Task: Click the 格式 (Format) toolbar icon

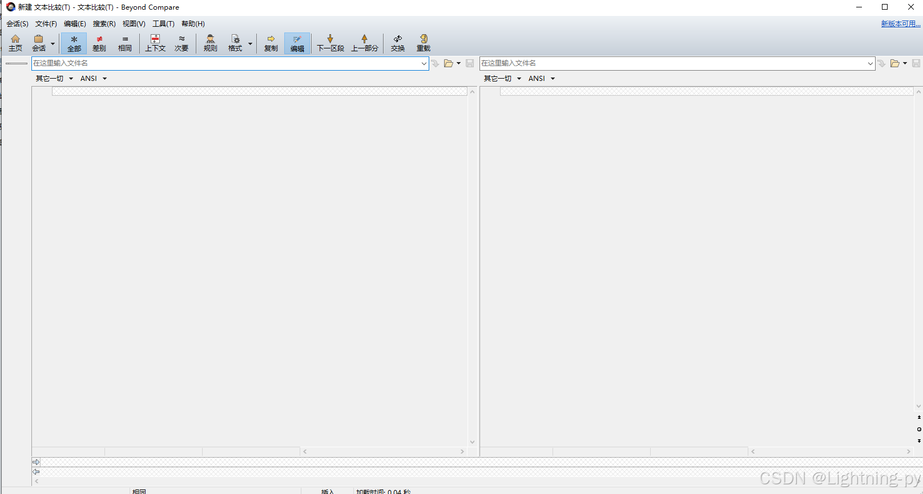Action: coord(235,43)
